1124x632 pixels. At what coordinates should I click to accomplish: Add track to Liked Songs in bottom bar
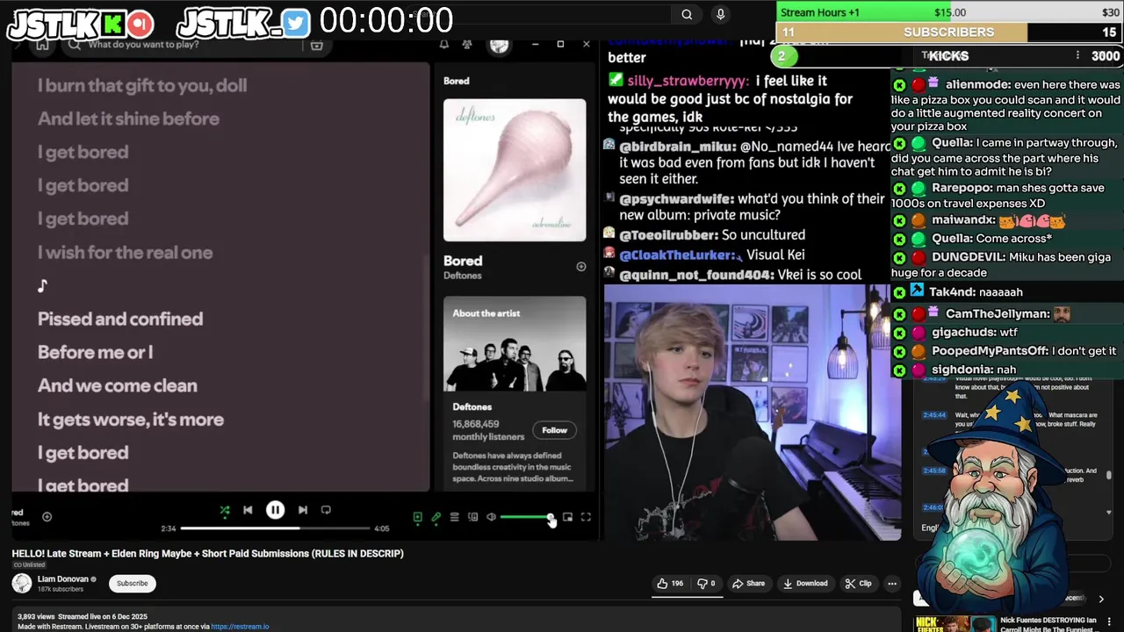(47, 517)
